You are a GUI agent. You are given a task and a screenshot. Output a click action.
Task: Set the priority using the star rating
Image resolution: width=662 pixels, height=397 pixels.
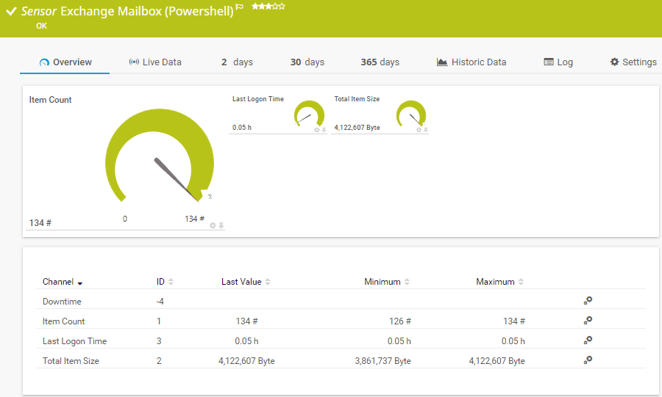[268, 6]
